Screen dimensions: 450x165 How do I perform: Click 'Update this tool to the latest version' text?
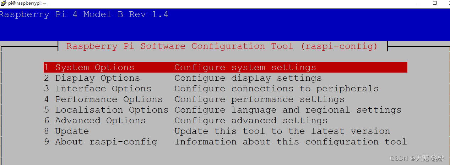pos(282,131)
